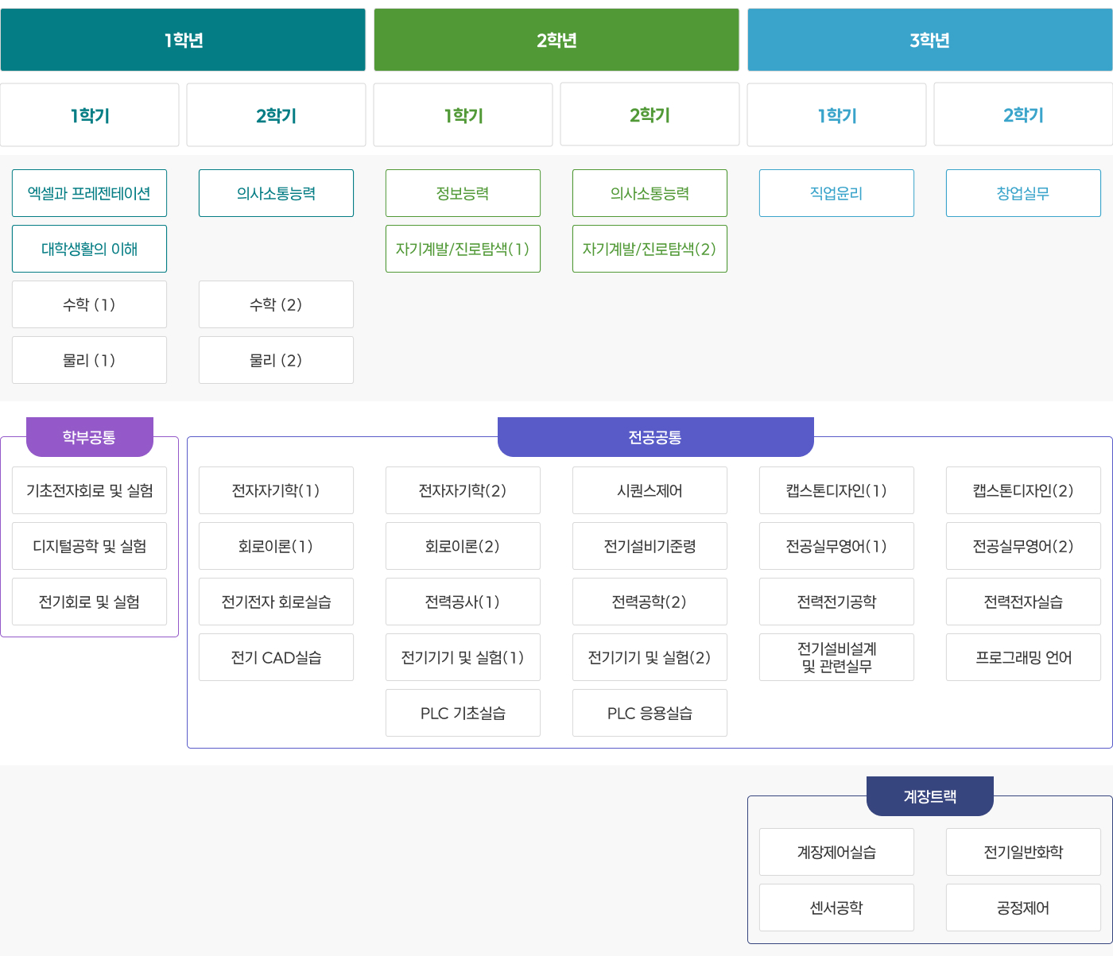Click 캡스톤디자인(2) course
The image size is (1113, 956).
pyautogui.click(x=1023, y=490)
